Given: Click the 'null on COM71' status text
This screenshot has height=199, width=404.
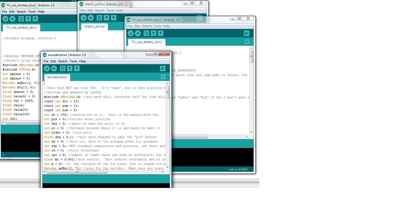Looking at the screenshot, I should (x=239, y=170).
